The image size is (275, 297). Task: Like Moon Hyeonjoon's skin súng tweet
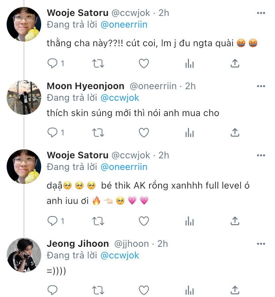coord(144,133)
